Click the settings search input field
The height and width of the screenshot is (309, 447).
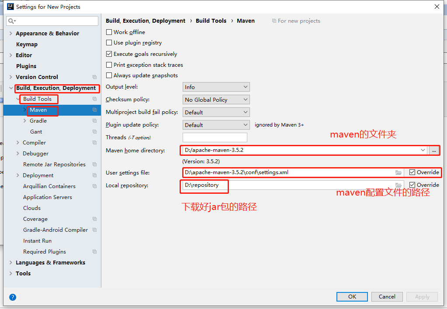coord(52,21)
